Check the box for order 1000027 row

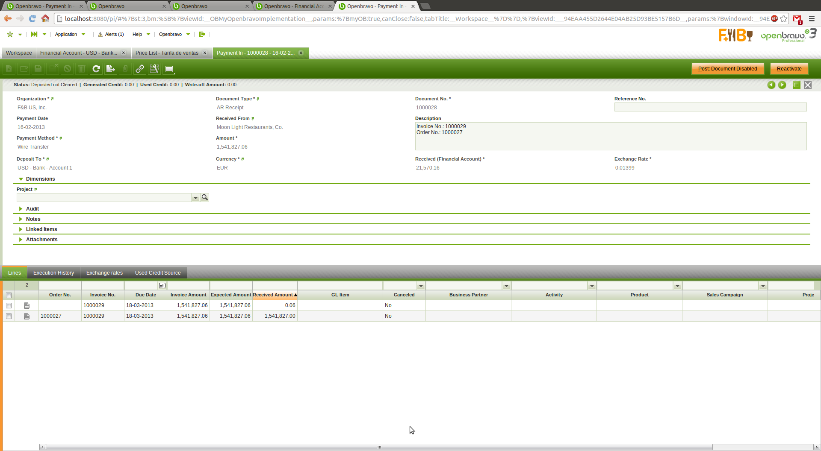tap(9, 316)
